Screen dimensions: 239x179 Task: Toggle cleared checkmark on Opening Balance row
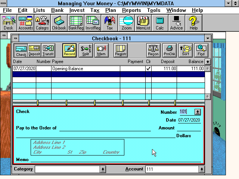(149, 69)
